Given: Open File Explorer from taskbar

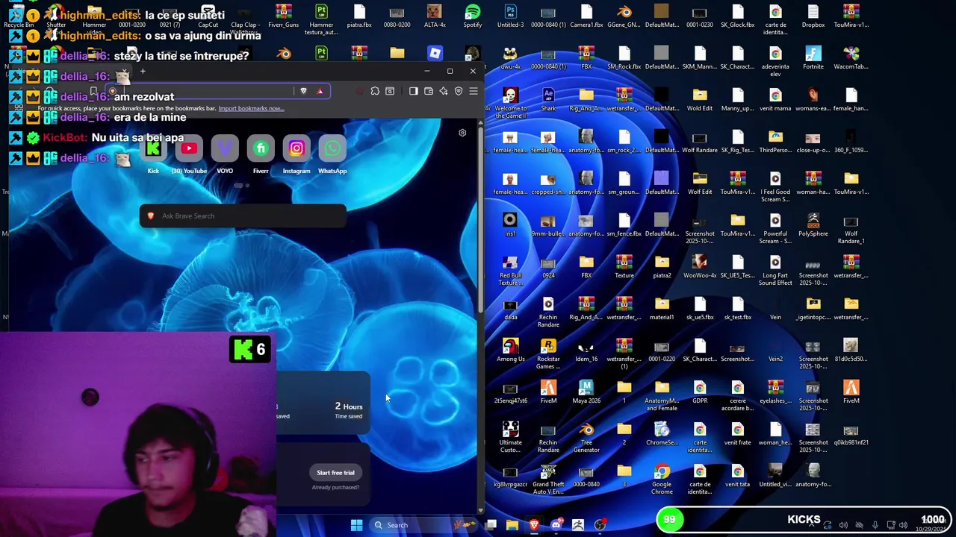Looking at the screenshot, I should point(512,525).
